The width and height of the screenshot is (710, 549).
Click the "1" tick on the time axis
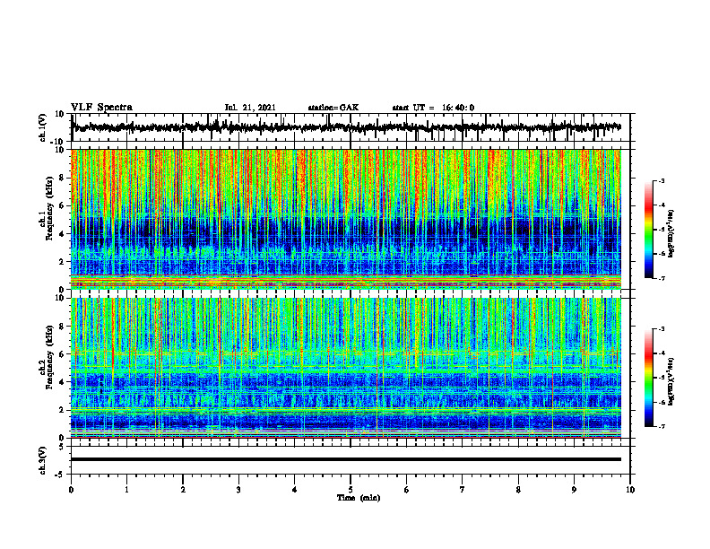[x=126, y=490]
